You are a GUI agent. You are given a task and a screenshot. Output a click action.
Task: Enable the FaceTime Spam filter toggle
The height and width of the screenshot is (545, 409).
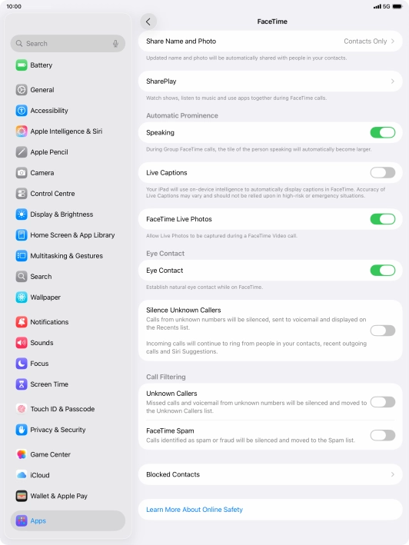383,435
